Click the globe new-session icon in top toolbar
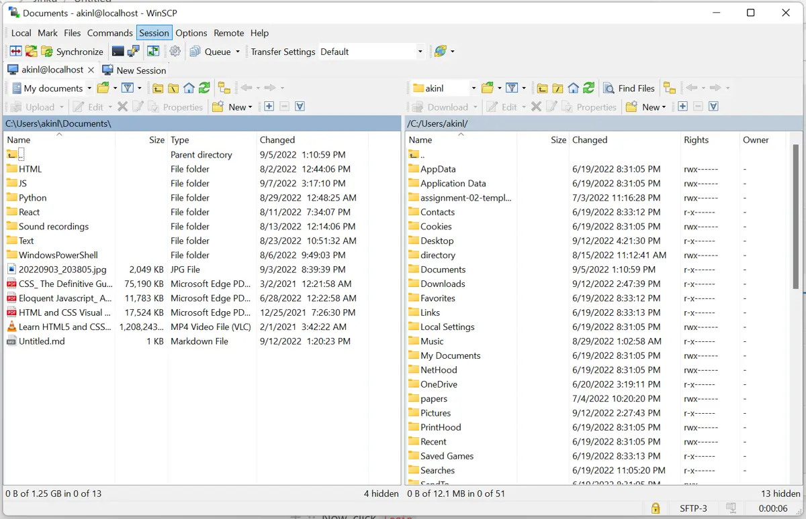This screenshot has height=519, width=806. click(441, 52)
